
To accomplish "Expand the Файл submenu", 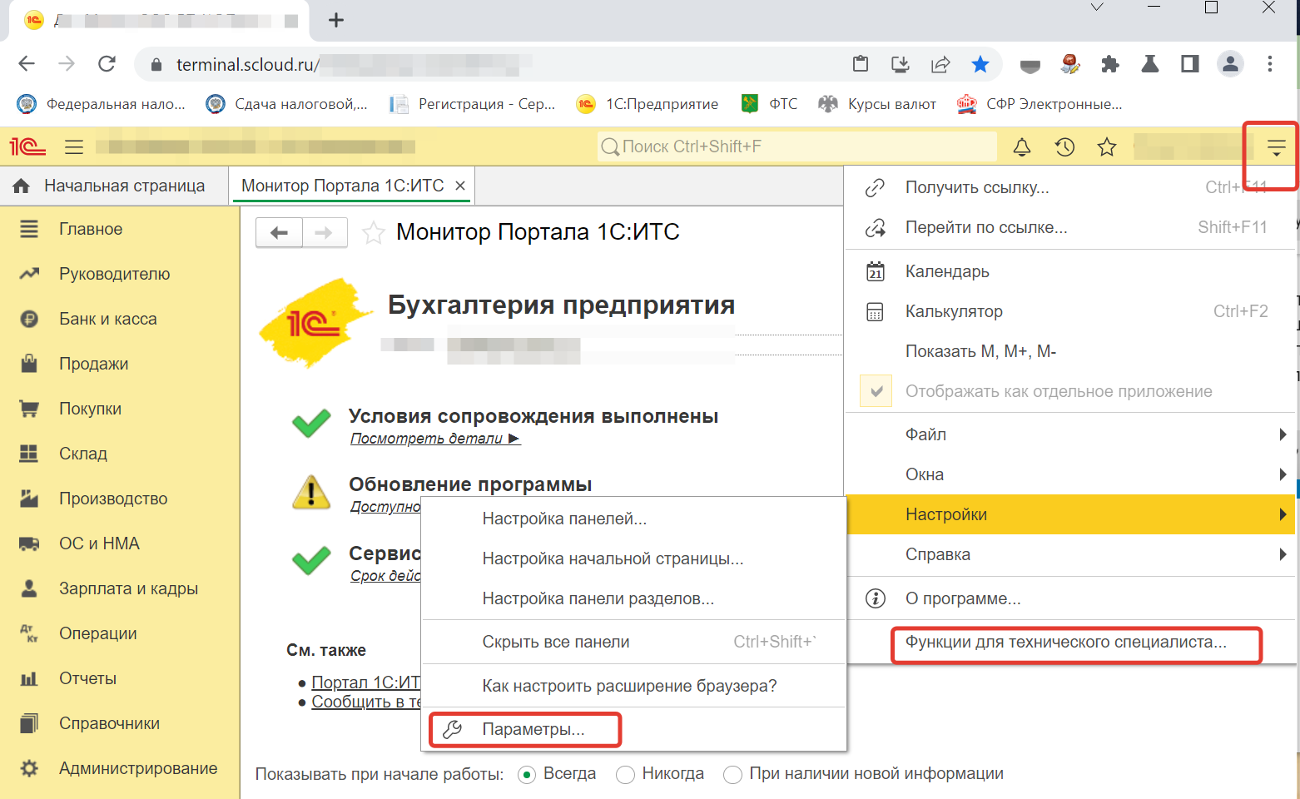I will pyautogui.click(x=1069, y=434).
